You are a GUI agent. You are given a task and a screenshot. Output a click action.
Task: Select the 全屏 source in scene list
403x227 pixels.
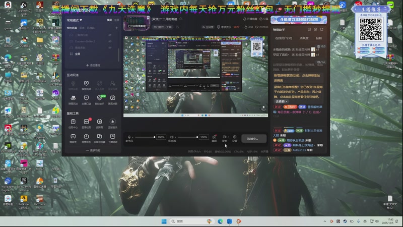(x=75, y=54)
